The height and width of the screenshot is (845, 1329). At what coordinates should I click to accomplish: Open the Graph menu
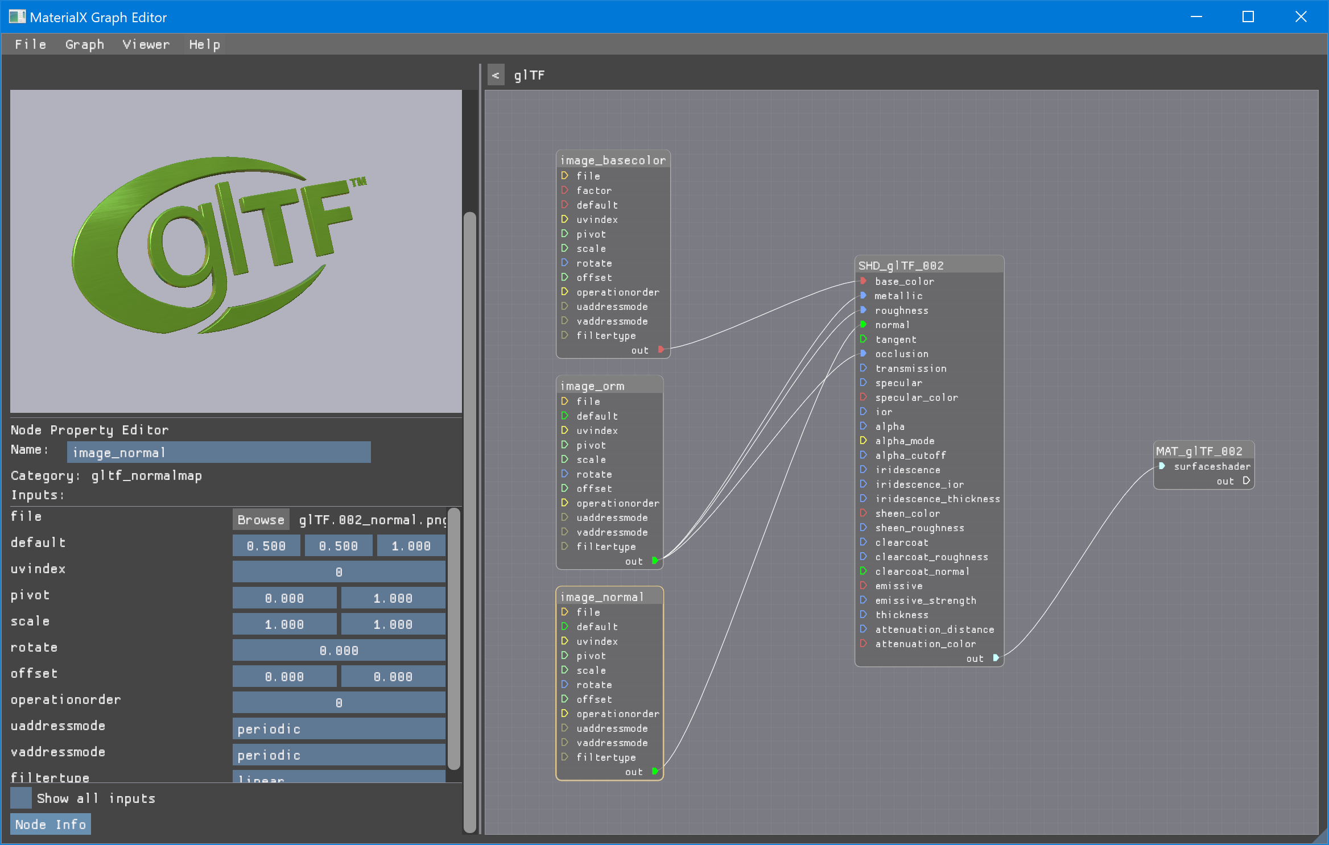click(x=85, y=44)
